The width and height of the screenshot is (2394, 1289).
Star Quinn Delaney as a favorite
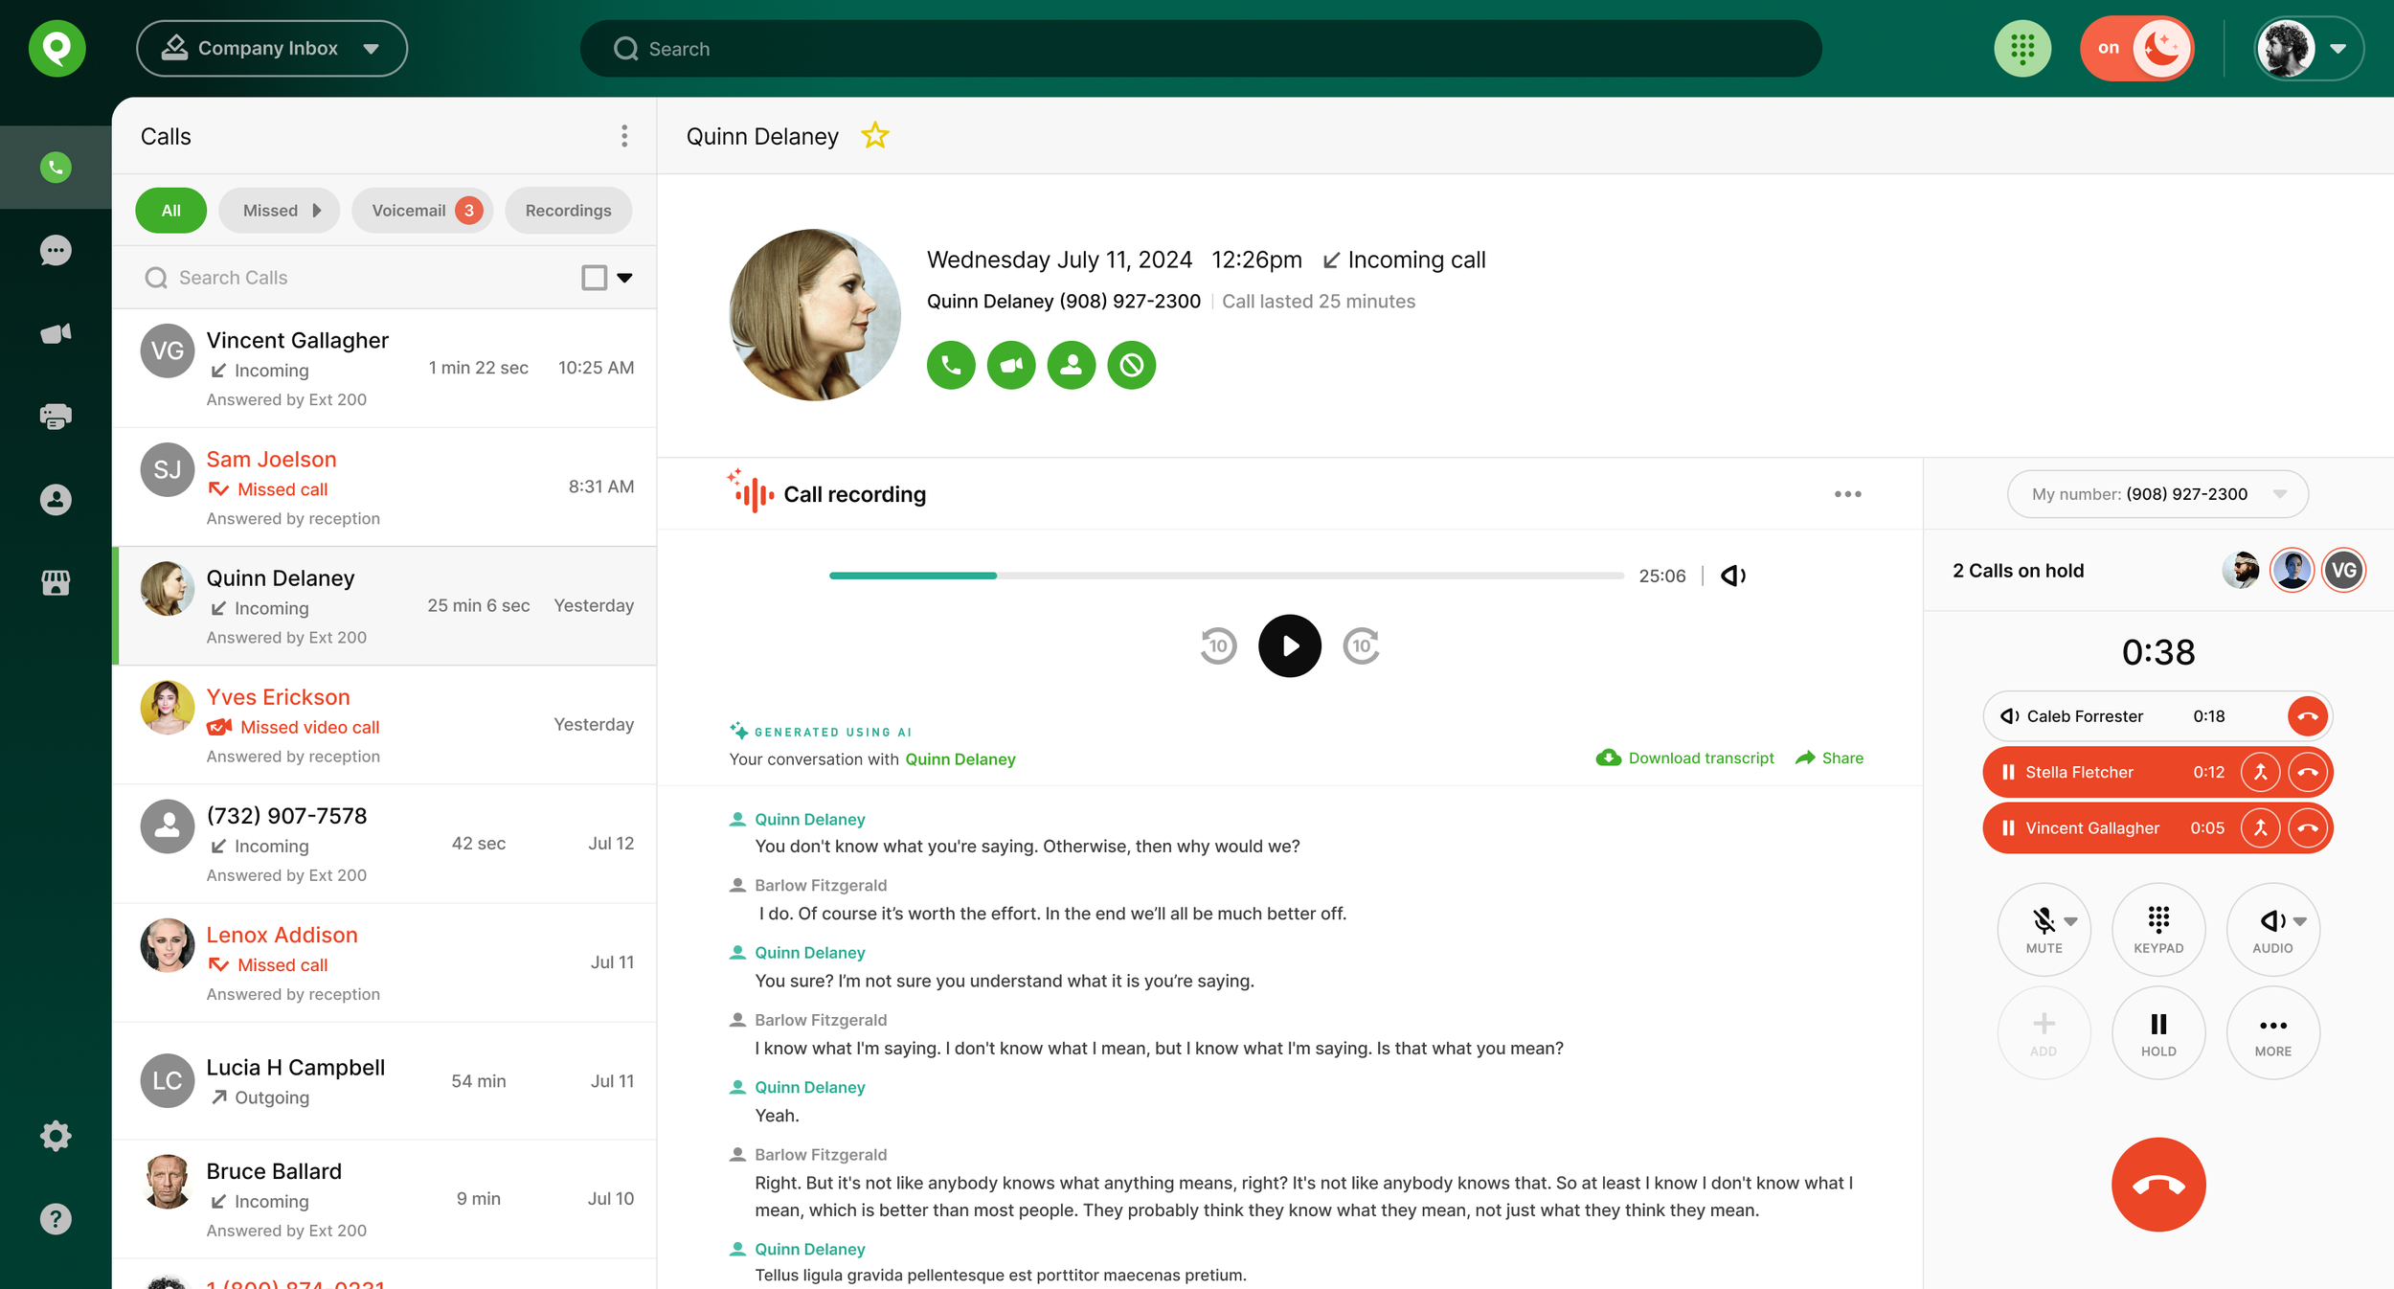(874, 136)
